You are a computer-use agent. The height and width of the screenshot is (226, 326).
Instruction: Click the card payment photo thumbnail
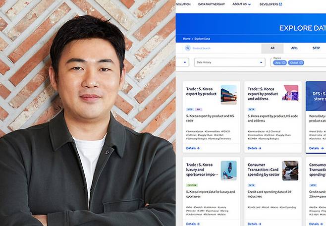point(290,170)
